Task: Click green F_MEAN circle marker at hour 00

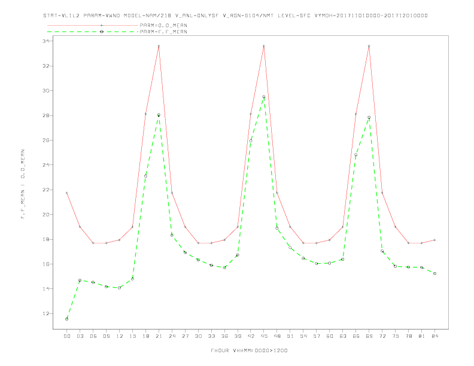Action: 67,319
